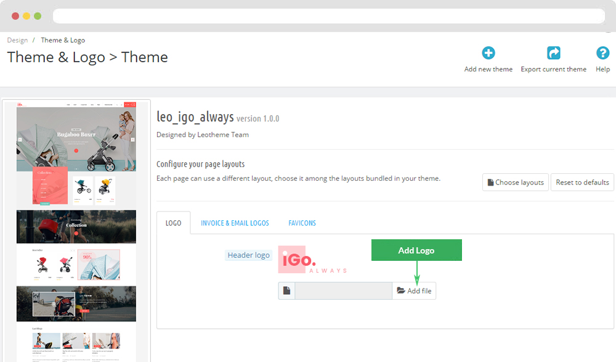
Task: Close the window with the red dot
Action: tap(15, 15)
